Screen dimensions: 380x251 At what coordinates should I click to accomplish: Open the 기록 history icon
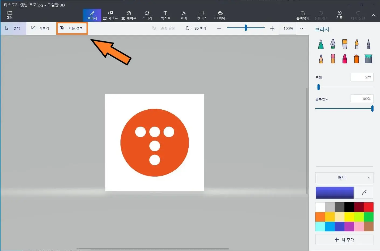[x=340, y=15]
